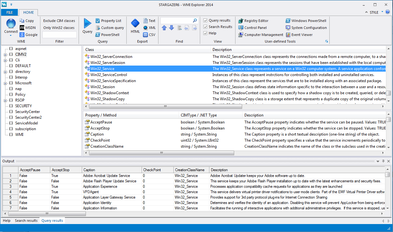Viewport: 393px width, 232px height.
Task: Open System Configuration tool
Action: click(306, 28)
